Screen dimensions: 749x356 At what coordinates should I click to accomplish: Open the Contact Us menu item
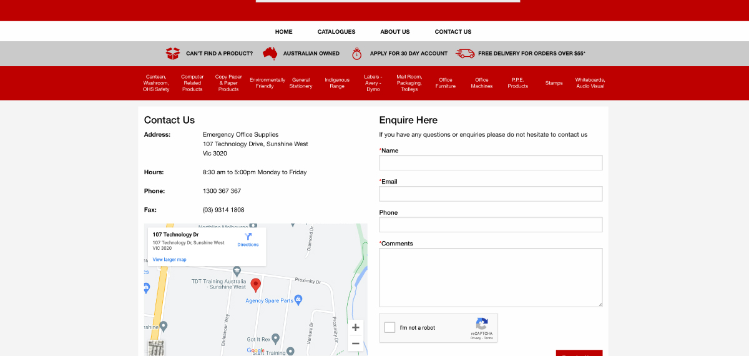[x=453, y=32]
